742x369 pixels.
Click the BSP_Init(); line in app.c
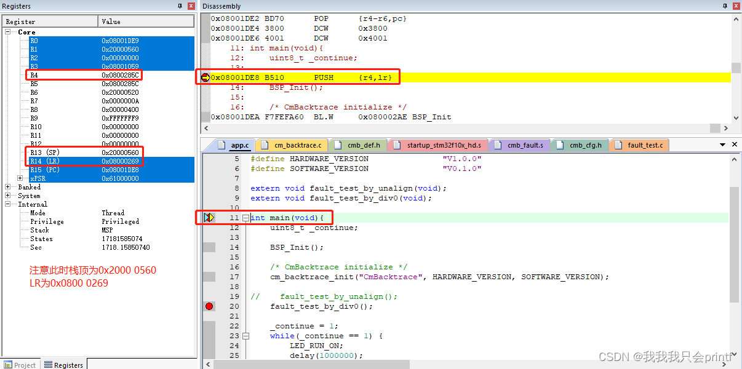(297, 247)
